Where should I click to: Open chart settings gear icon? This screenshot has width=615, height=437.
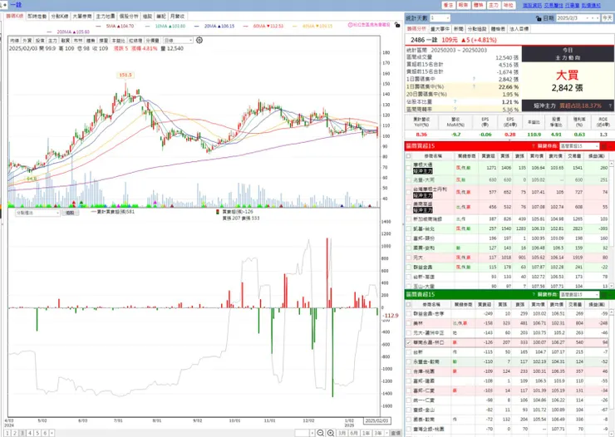pyautogui.click(x=199, y=41)
